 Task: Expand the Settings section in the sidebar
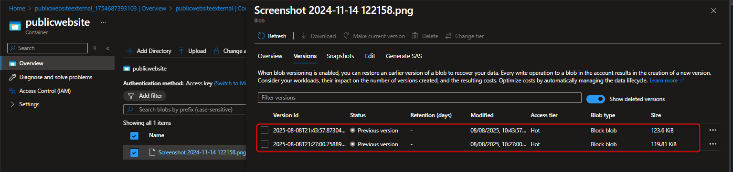pos(13,104)
